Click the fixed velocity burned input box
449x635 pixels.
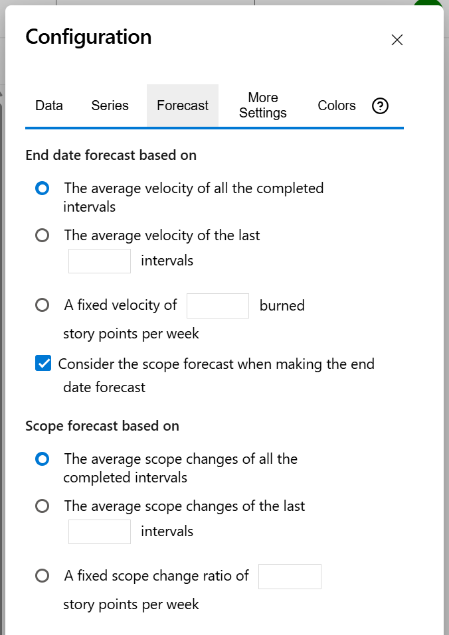point(217,305)
